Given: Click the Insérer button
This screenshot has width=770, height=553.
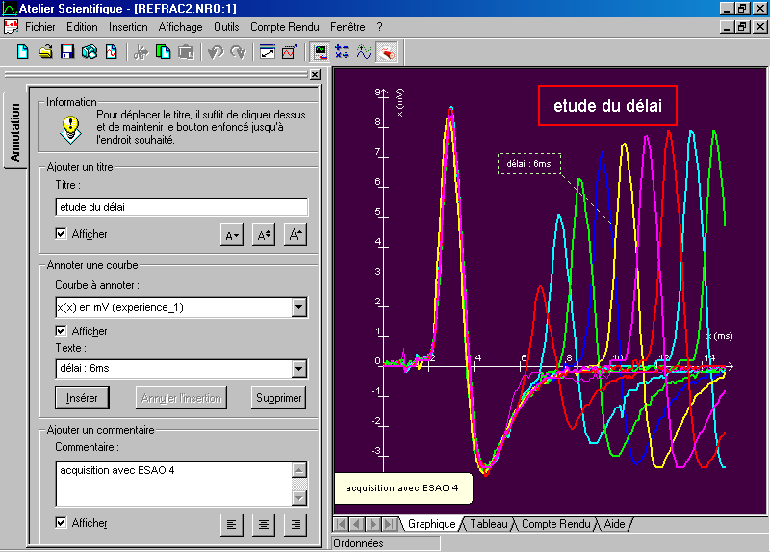Looking at the screenshot, I should coord(82,398).
